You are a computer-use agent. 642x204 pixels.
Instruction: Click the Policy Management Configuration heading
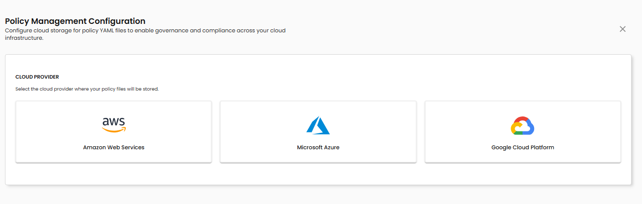75,21
